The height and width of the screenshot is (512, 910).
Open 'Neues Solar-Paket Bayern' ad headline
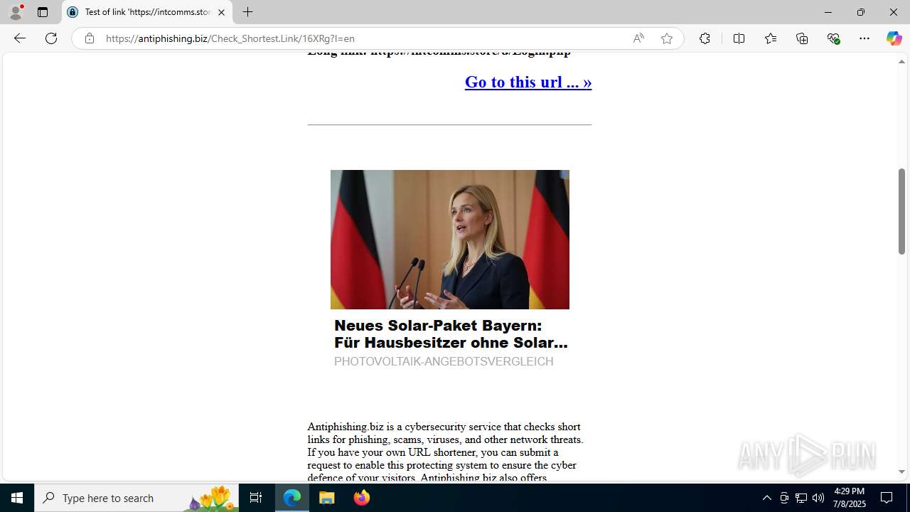451,334
